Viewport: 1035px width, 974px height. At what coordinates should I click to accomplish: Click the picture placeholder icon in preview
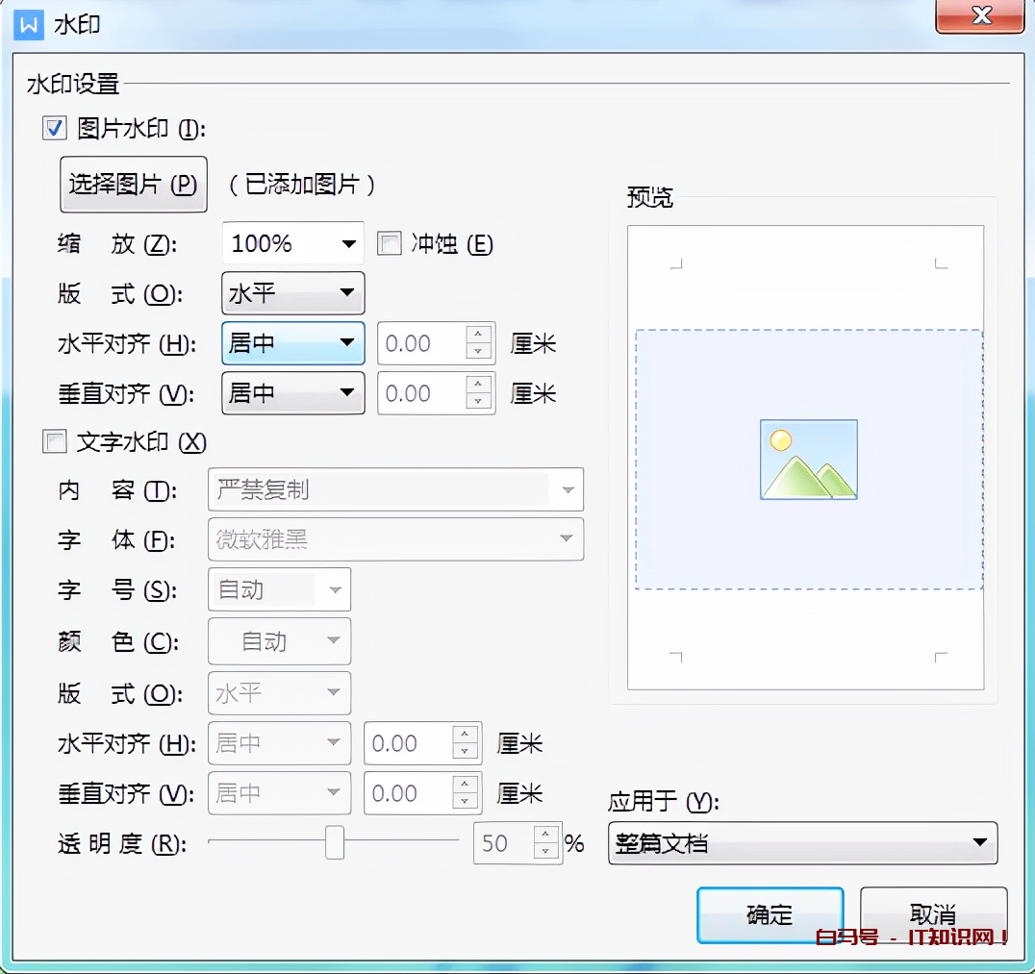(808, 460)
